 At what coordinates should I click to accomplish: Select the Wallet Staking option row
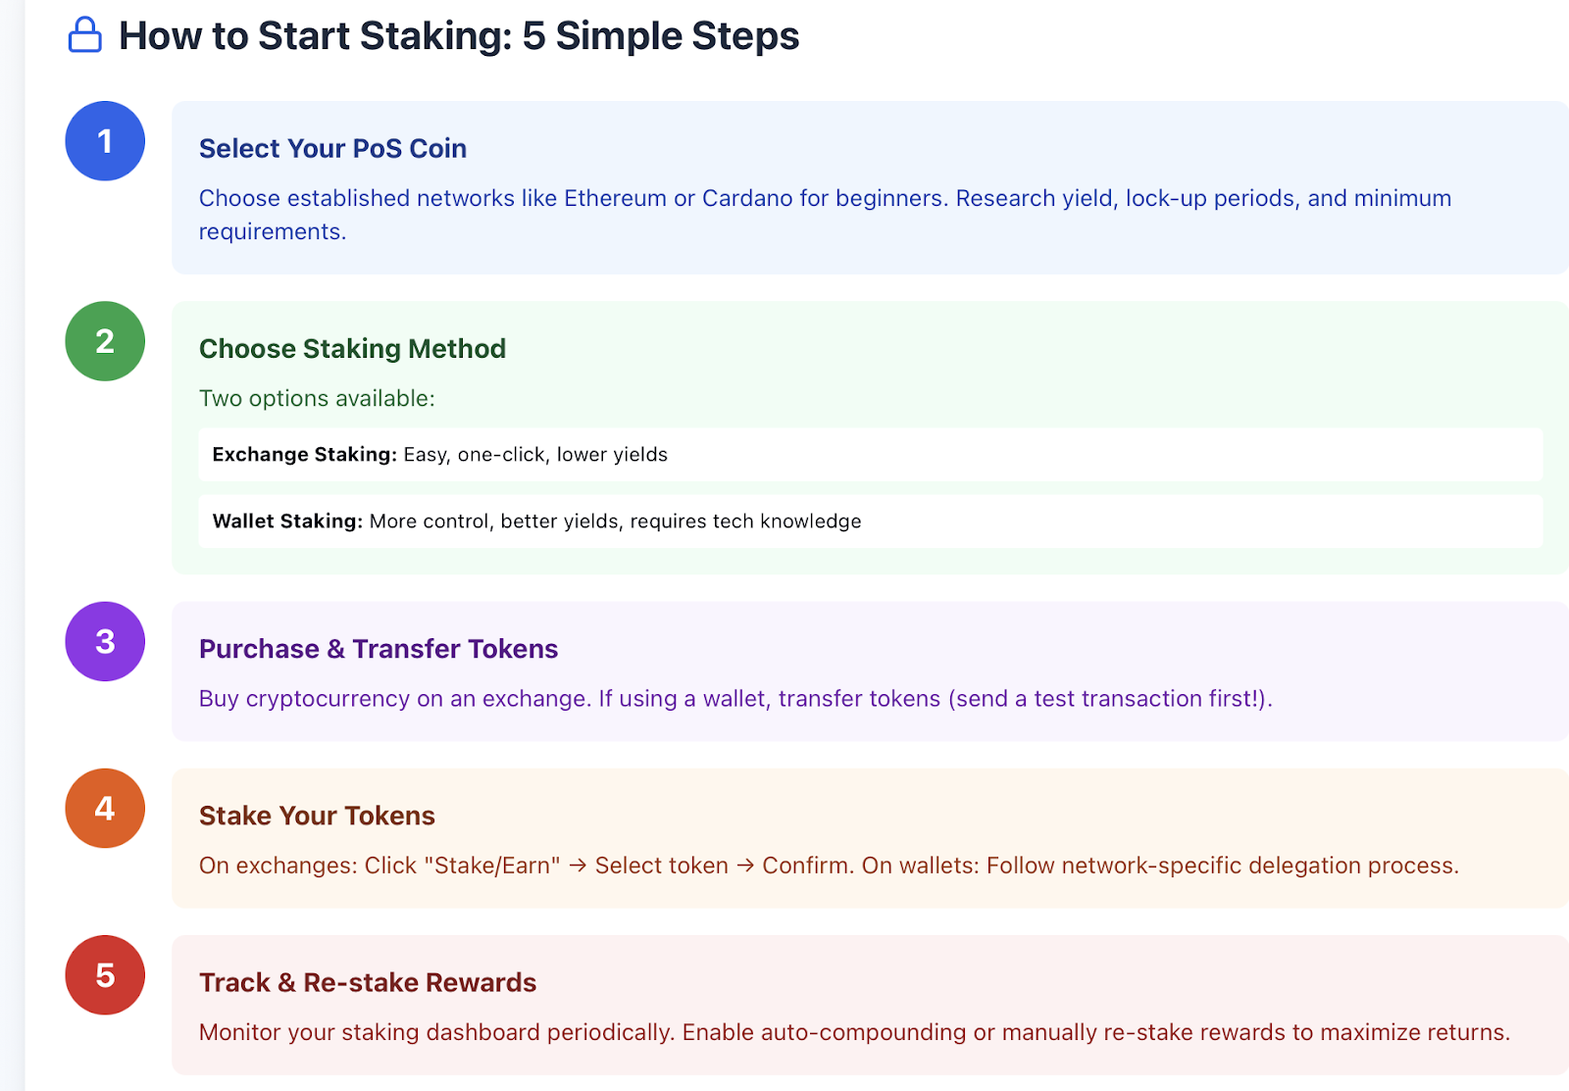point(870,521)
